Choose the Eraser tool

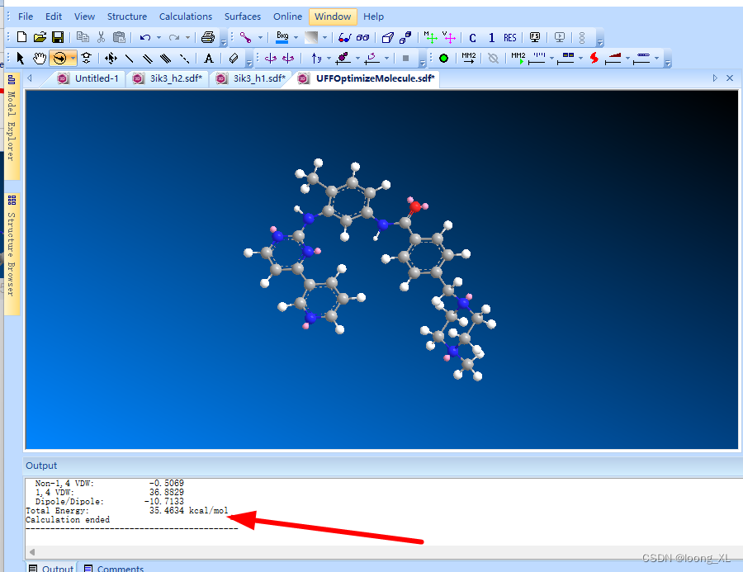[x=233, y=58]
